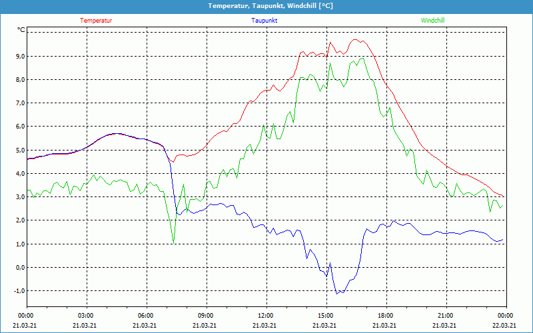
Task: Click the red Temperatur legend label
Action: pos(96,21)
